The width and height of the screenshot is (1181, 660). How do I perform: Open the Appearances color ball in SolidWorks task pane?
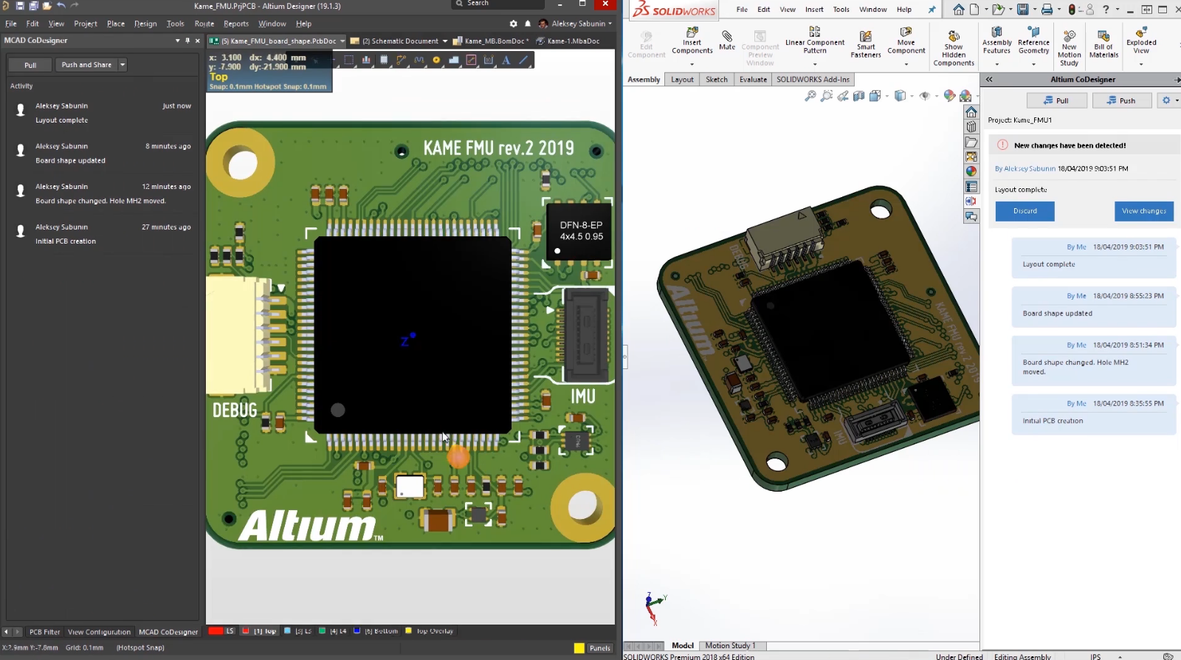tap(971, 171)
